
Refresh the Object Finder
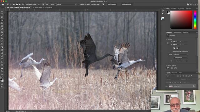(39, 4)
